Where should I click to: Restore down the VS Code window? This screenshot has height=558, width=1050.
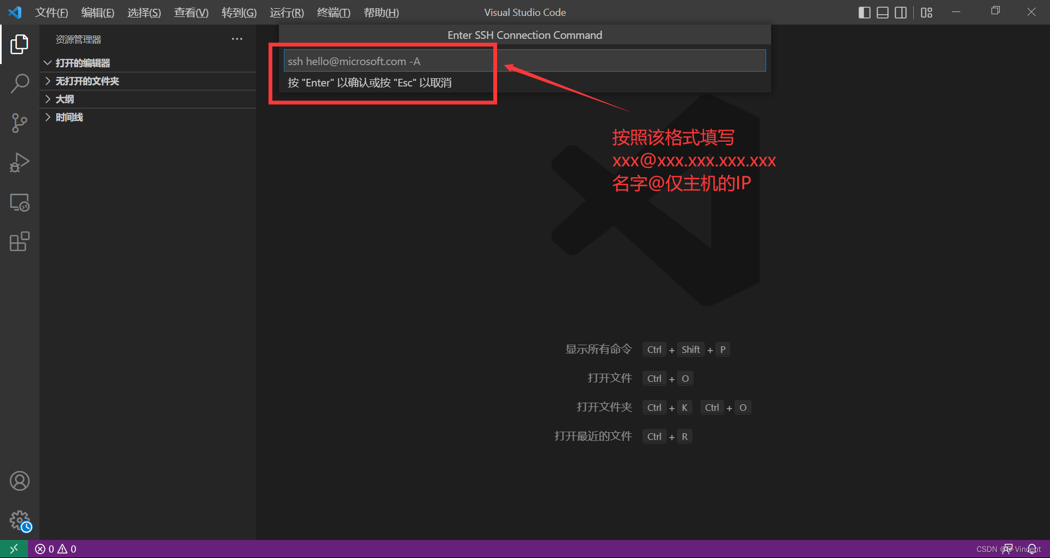995,11
